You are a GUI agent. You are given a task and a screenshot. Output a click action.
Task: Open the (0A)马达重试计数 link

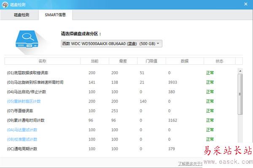coord(22,130)
